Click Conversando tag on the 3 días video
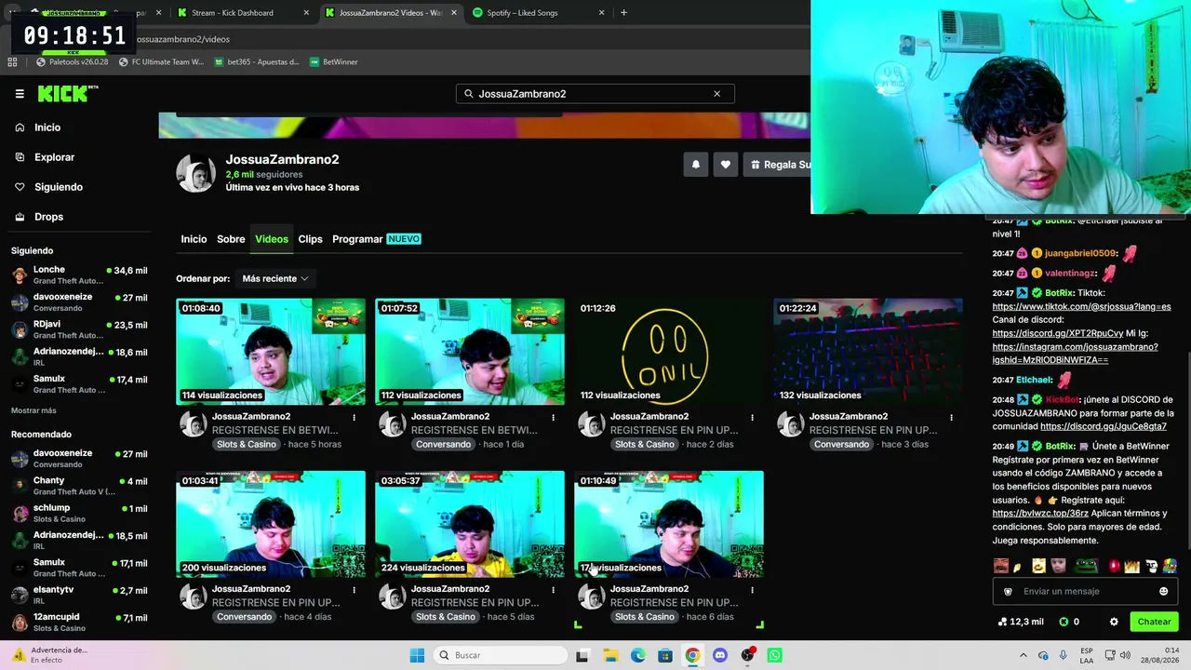Viewport: 1191px width, 670px height. tap(841, 445)
